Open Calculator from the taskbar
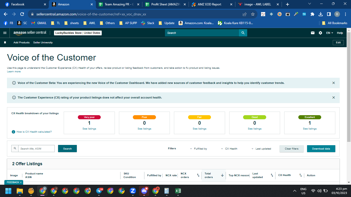This screenshot has width=351, height=197. (x=167, y=191)
